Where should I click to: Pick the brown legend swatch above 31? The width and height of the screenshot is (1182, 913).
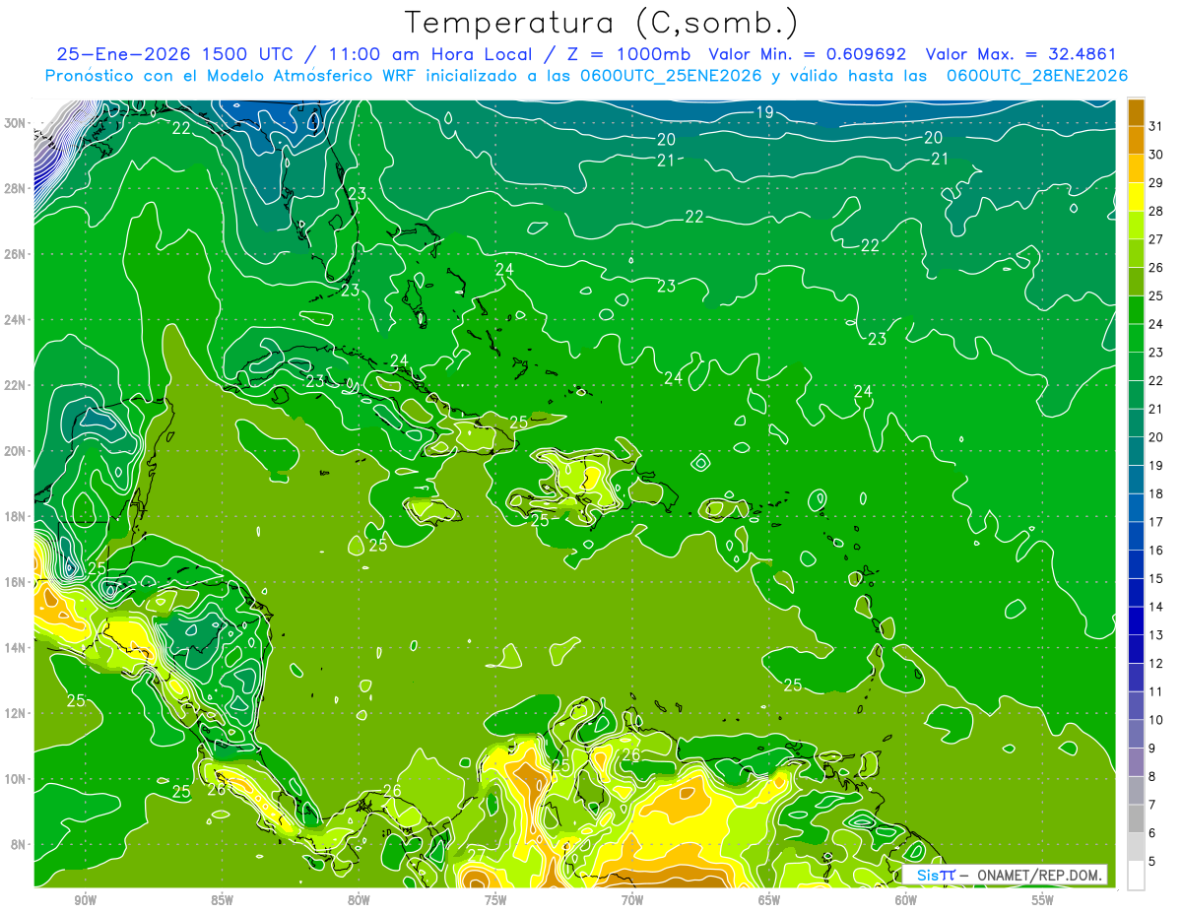coord(1136,112)
